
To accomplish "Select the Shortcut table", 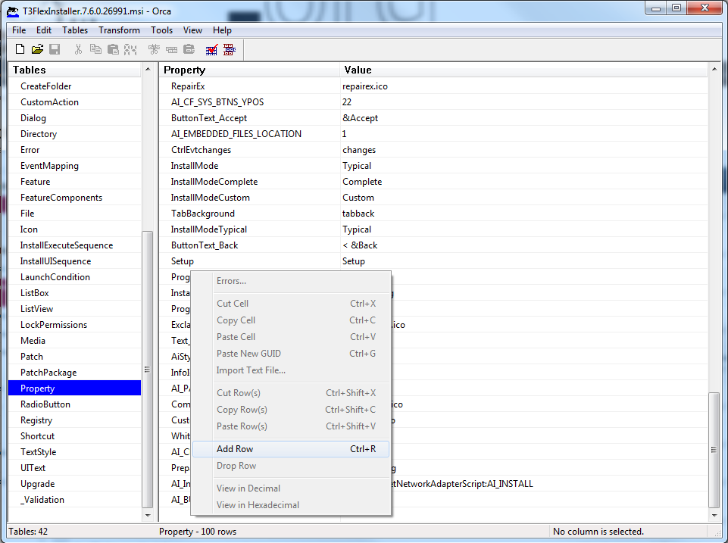I will [38, 436].
